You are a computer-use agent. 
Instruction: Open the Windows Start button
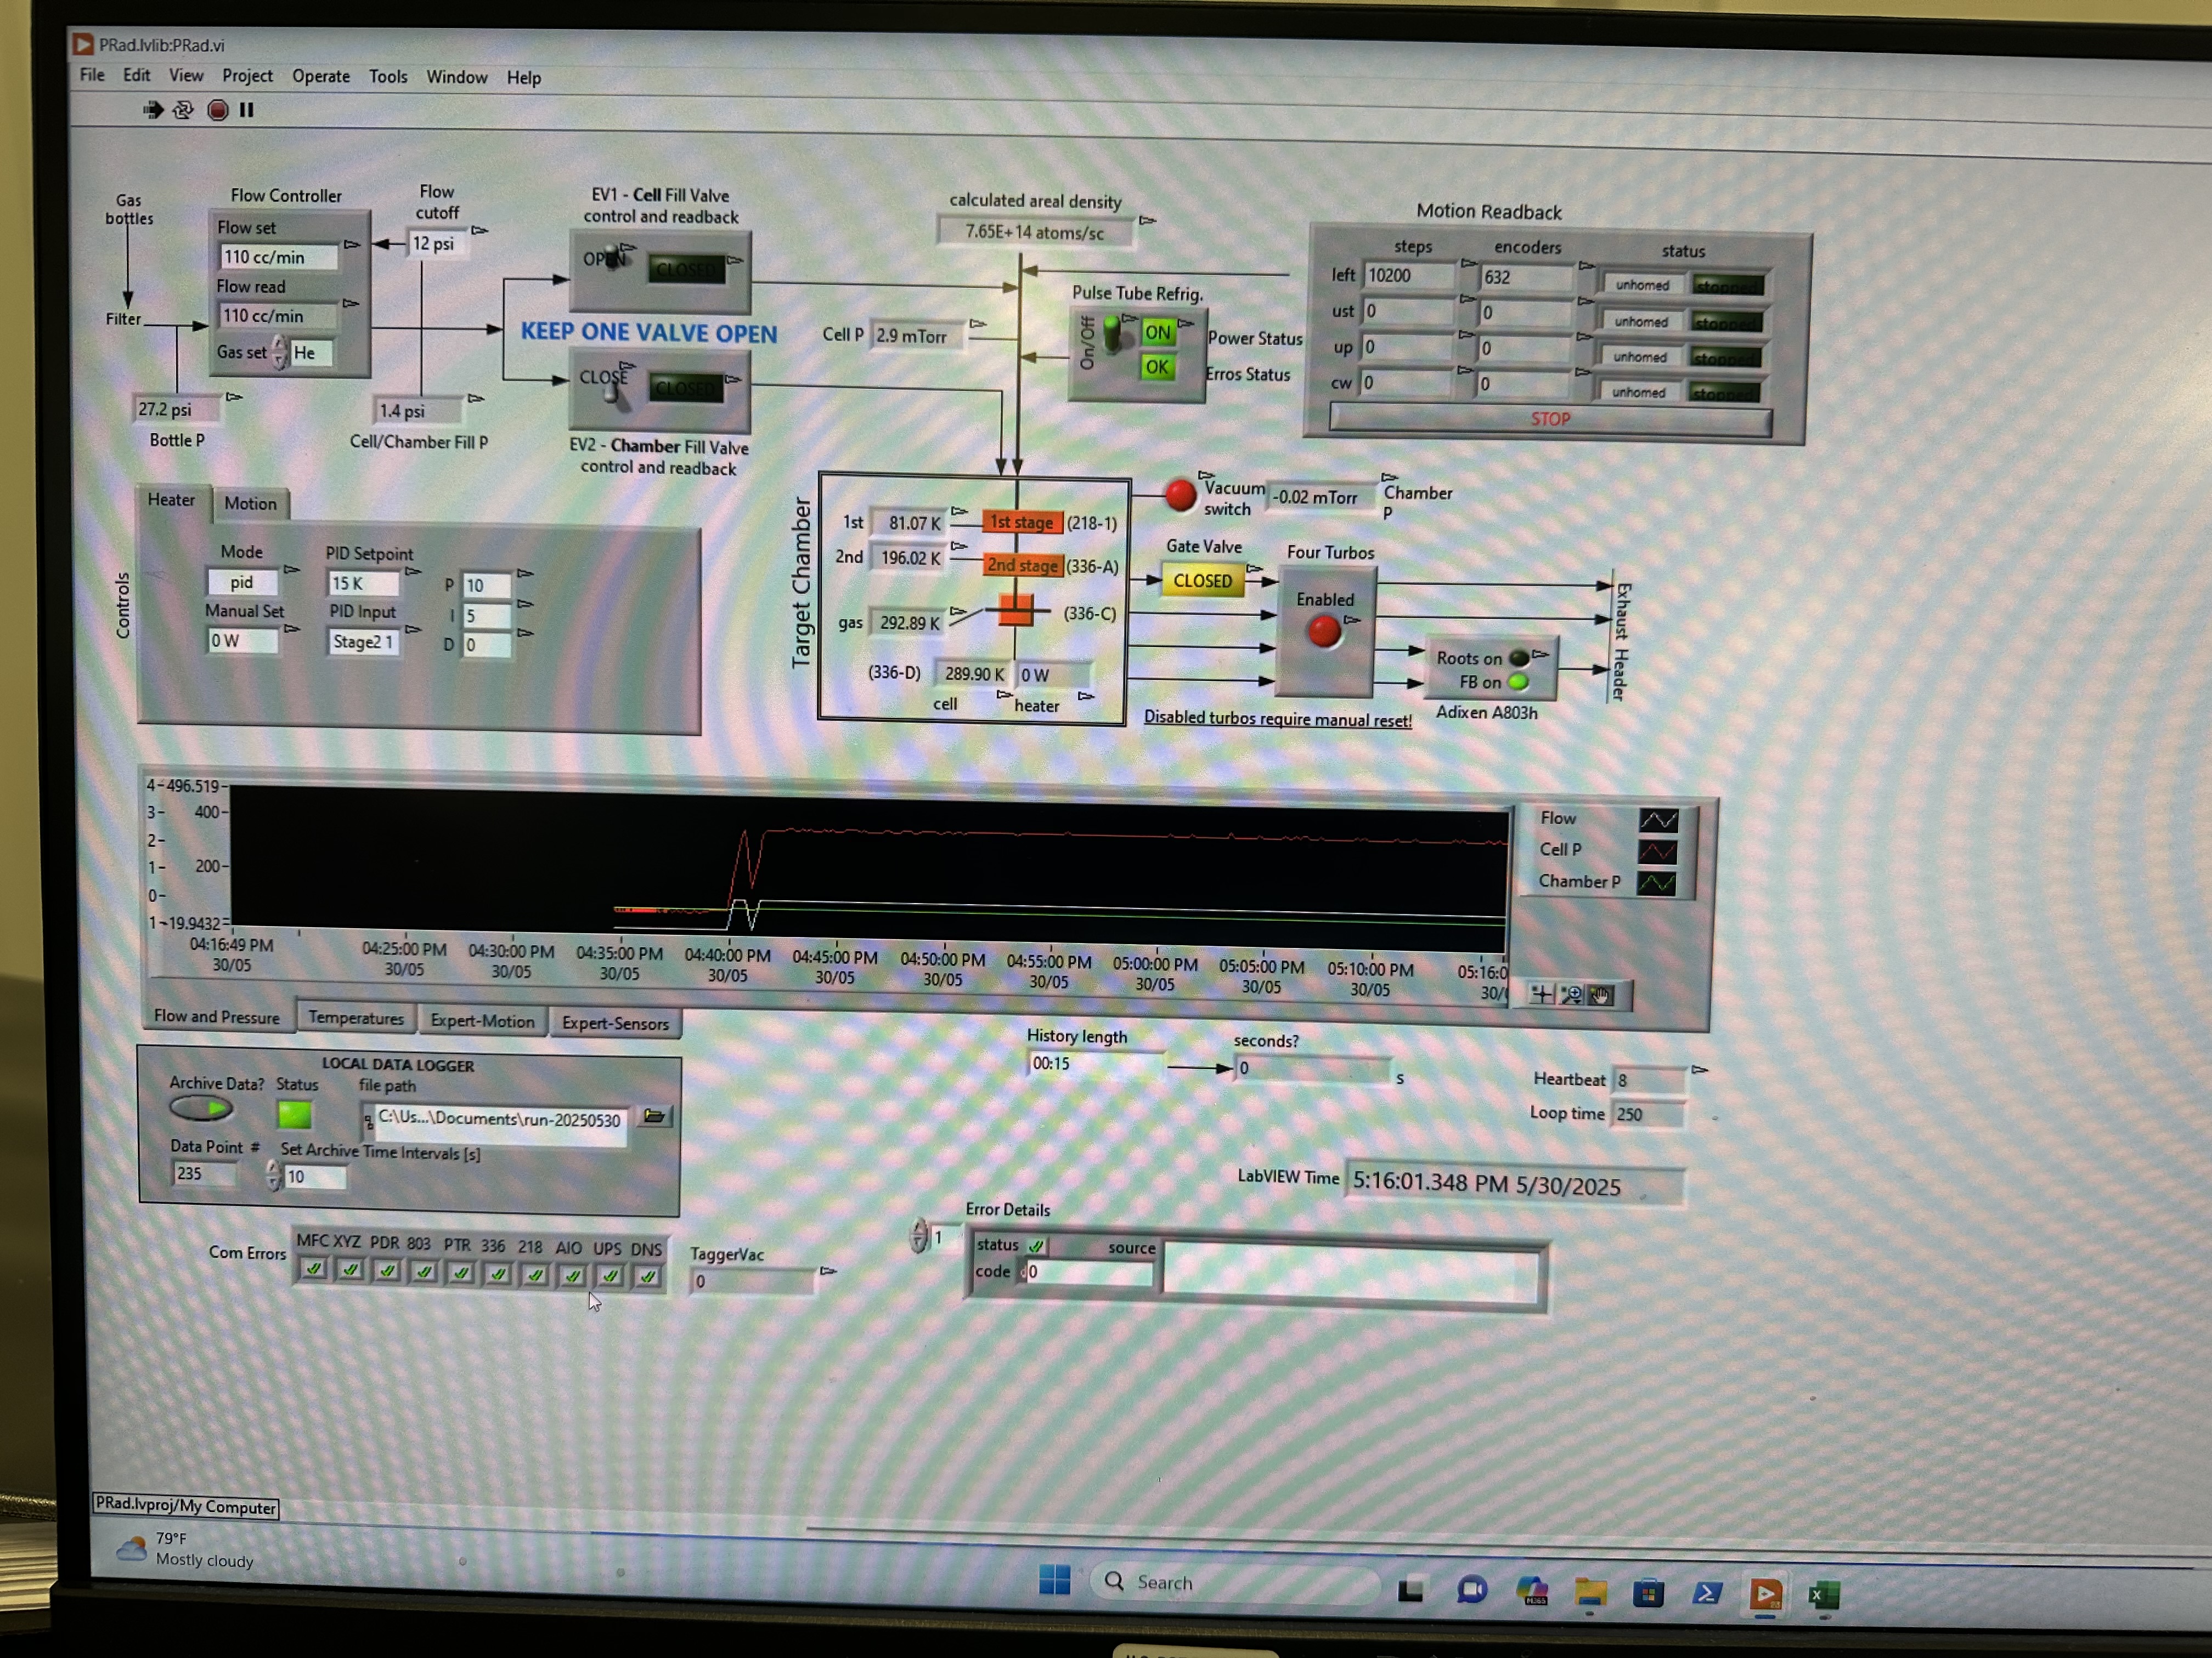pos(1055,1580)
